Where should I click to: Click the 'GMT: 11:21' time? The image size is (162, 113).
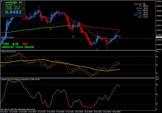(143, 17)
